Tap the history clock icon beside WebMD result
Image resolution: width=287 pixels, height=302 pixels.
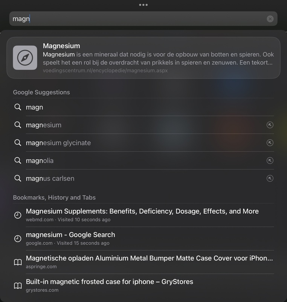[18, 215]
